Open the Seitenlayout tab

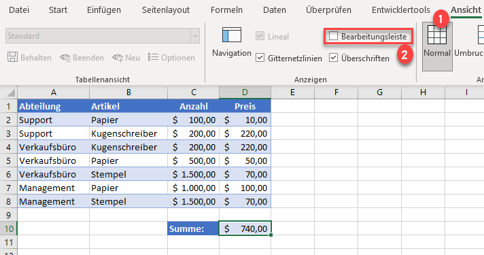[x=166, y=10]
